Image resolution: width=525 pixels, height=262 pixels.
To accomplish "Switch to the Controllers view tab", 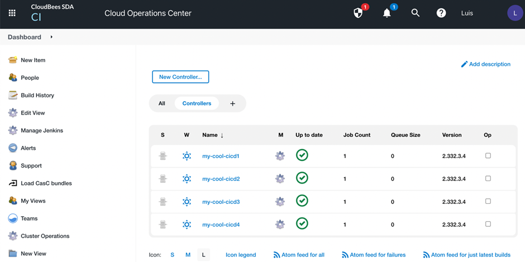I will click(197, 103).
